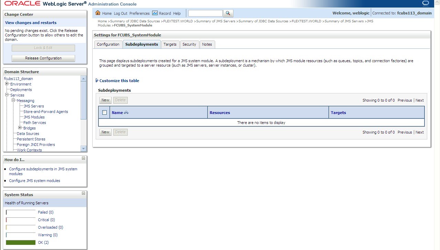440x250 pixels.
Task: Click the Log Out link
Action: (x=121, y=13)
